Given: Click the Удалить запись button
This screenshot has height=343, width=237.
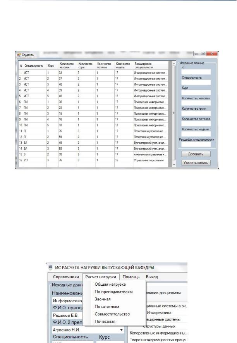Looking at the screenshot, I should point(196,162).
